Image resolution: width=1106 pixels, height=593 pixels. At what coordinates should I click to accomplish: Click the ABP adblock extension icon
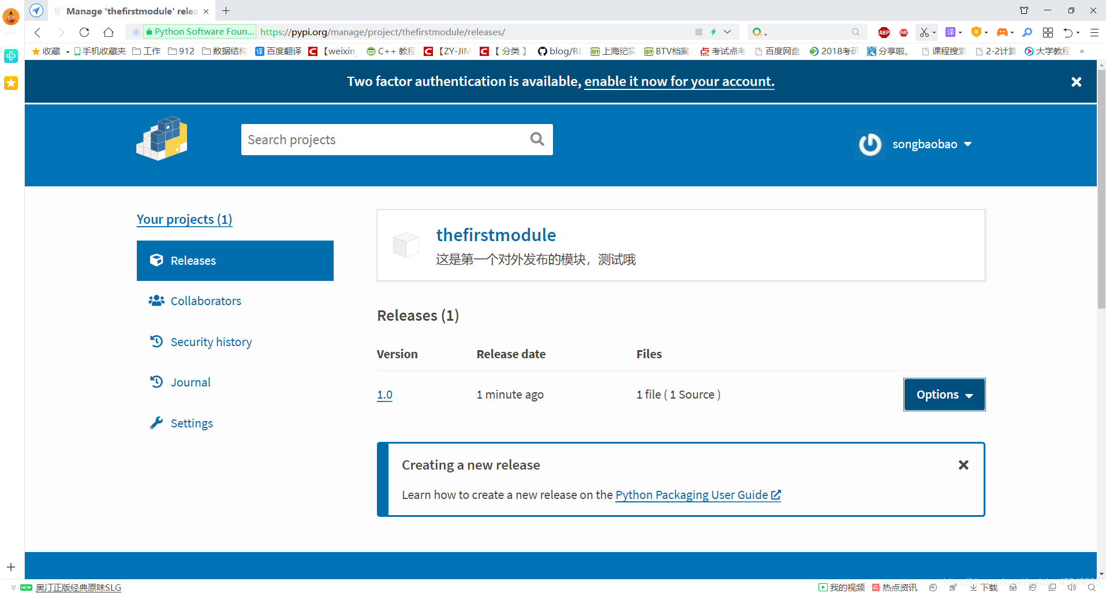tap(884, 32)
